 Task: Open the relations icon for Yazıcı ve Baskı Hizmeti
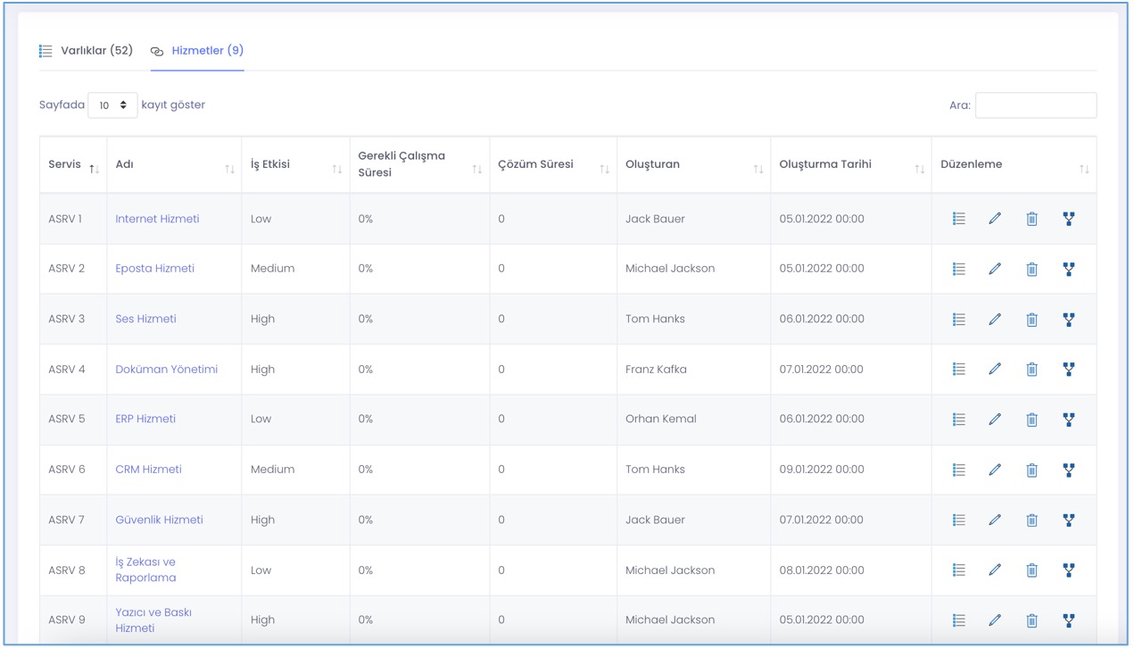1069,620
